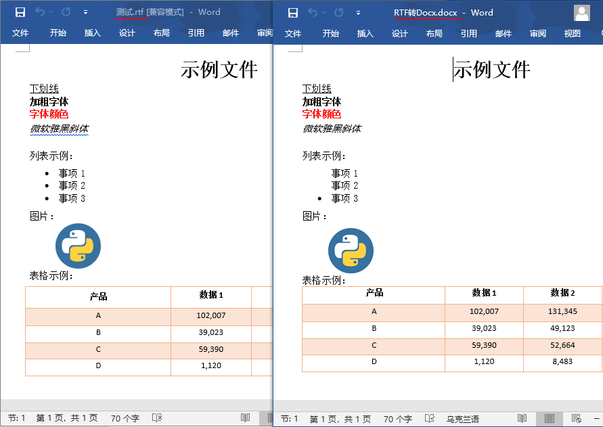
Task: Switch to Read Mode view in the RTF转Docx.docx window
Action: [x=522, y=419]
